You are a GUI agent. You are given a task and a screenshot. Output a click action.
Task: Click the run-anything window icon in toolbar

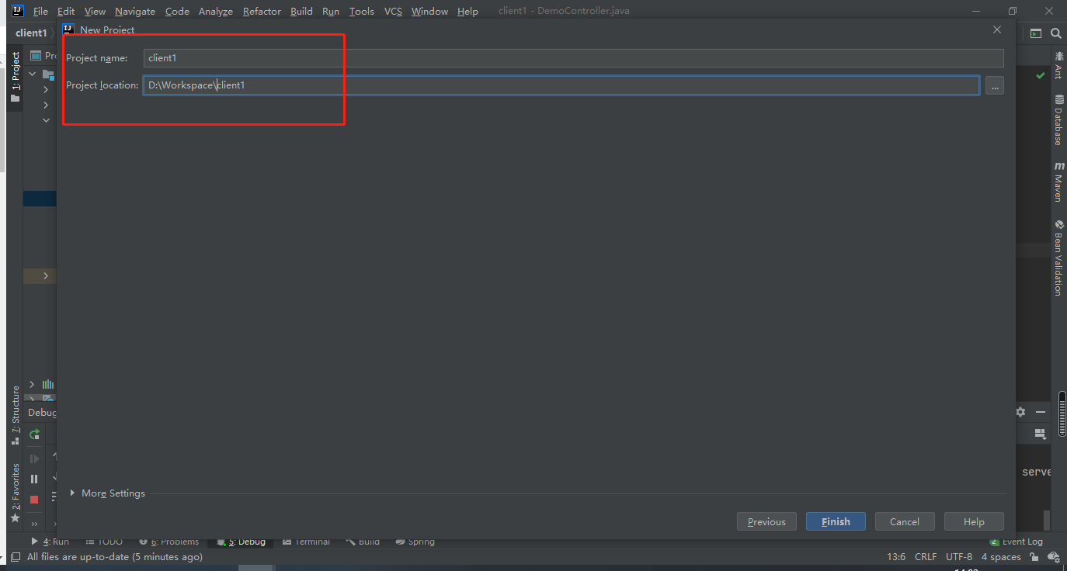[x=1035, y=33]
